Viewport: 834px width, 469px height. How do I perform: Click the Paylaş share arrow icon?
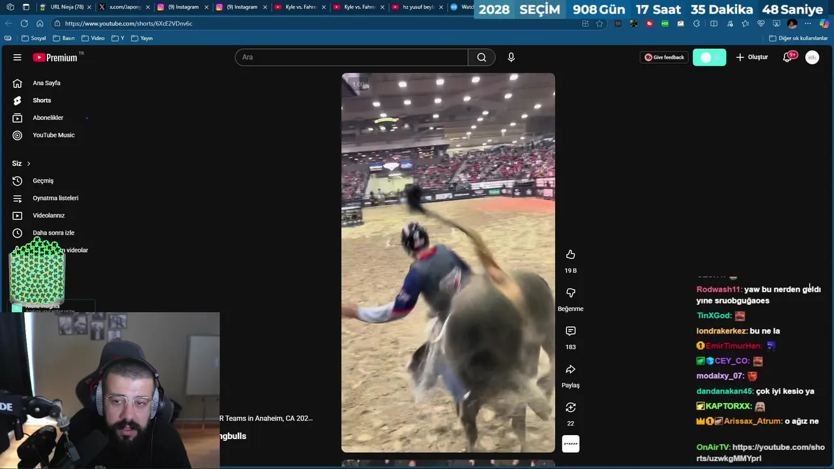point(570,369)
